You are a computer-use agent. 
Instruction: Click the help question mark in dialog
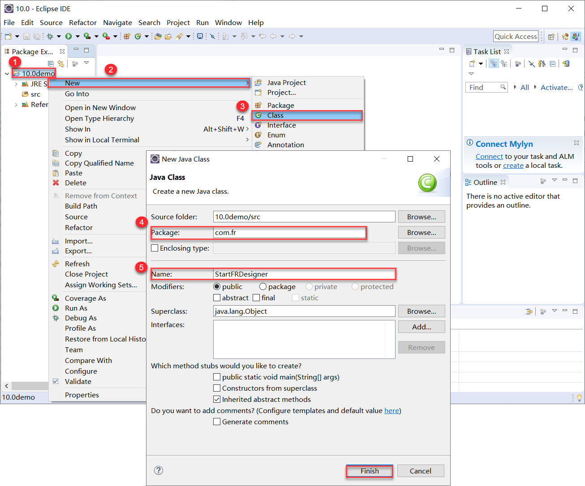tap(159, 470)
